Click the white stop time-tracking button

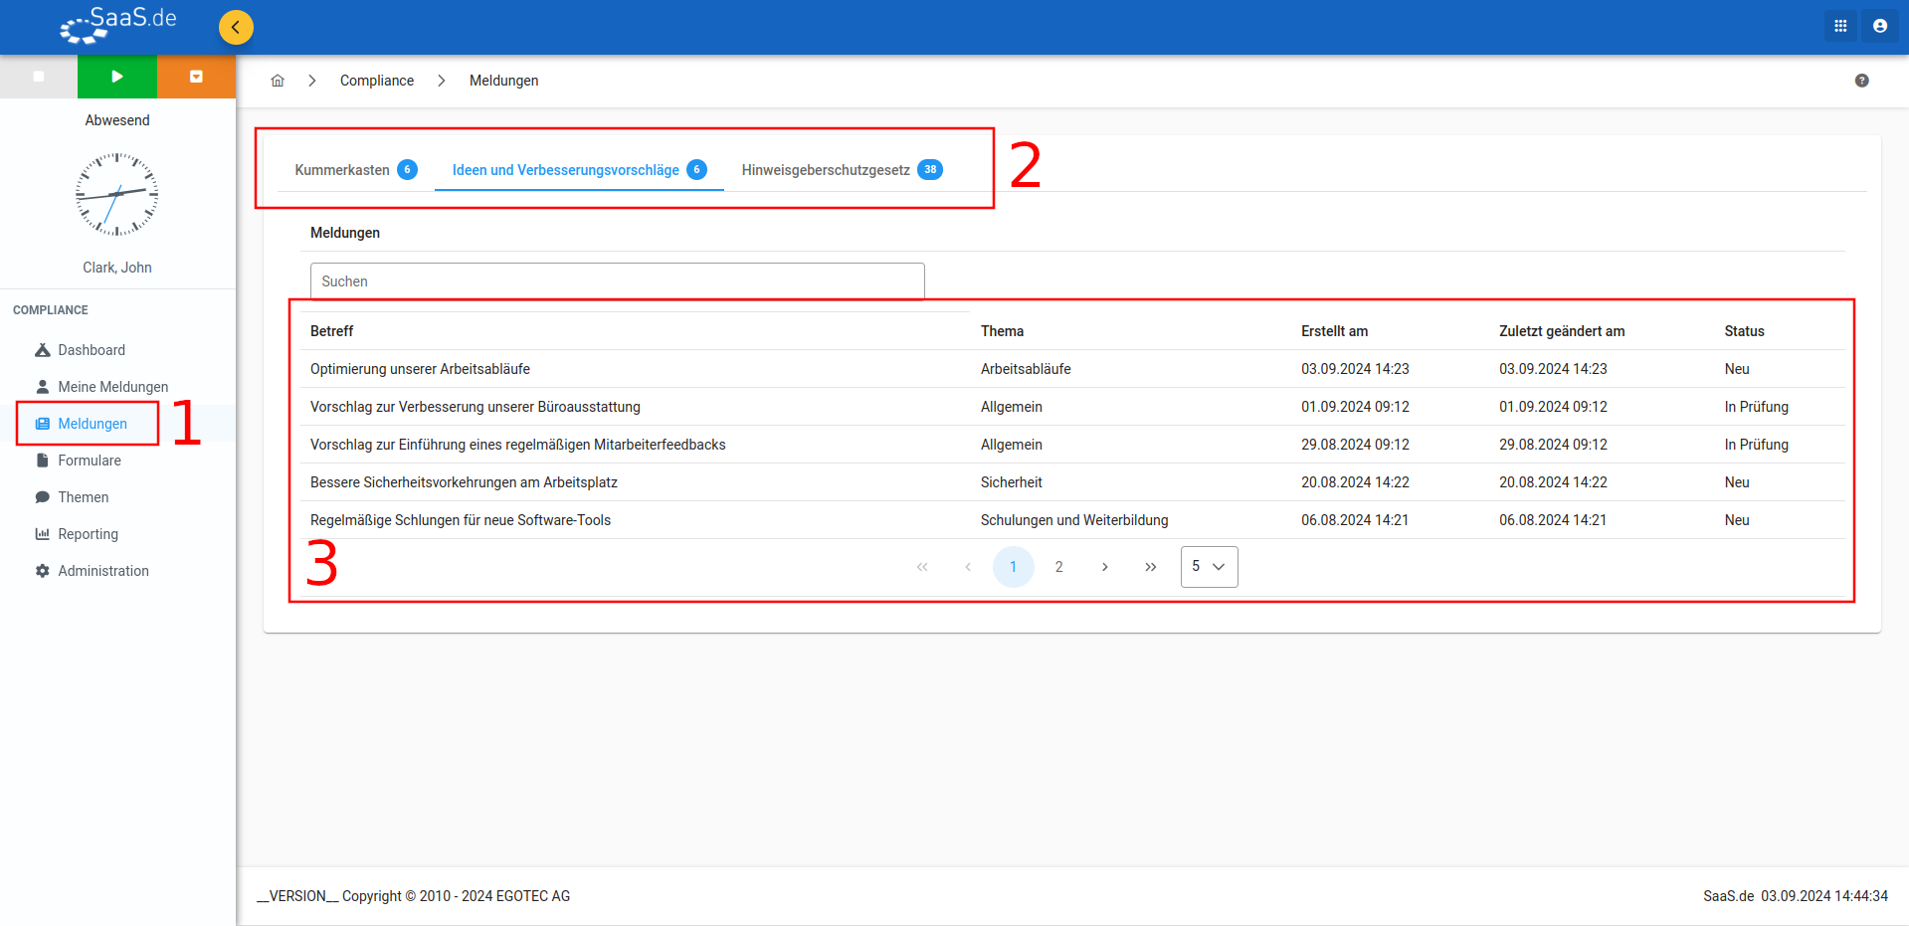[x=39, y=77]
